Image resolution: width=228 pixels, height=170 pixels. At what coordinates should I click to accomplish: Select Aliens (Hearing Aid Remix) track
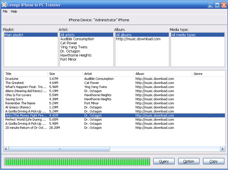(x=114, y=91)
